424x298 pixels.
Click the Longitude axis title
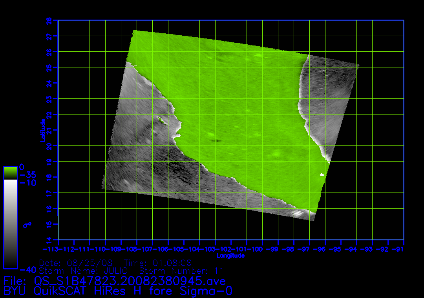(231, 256)
